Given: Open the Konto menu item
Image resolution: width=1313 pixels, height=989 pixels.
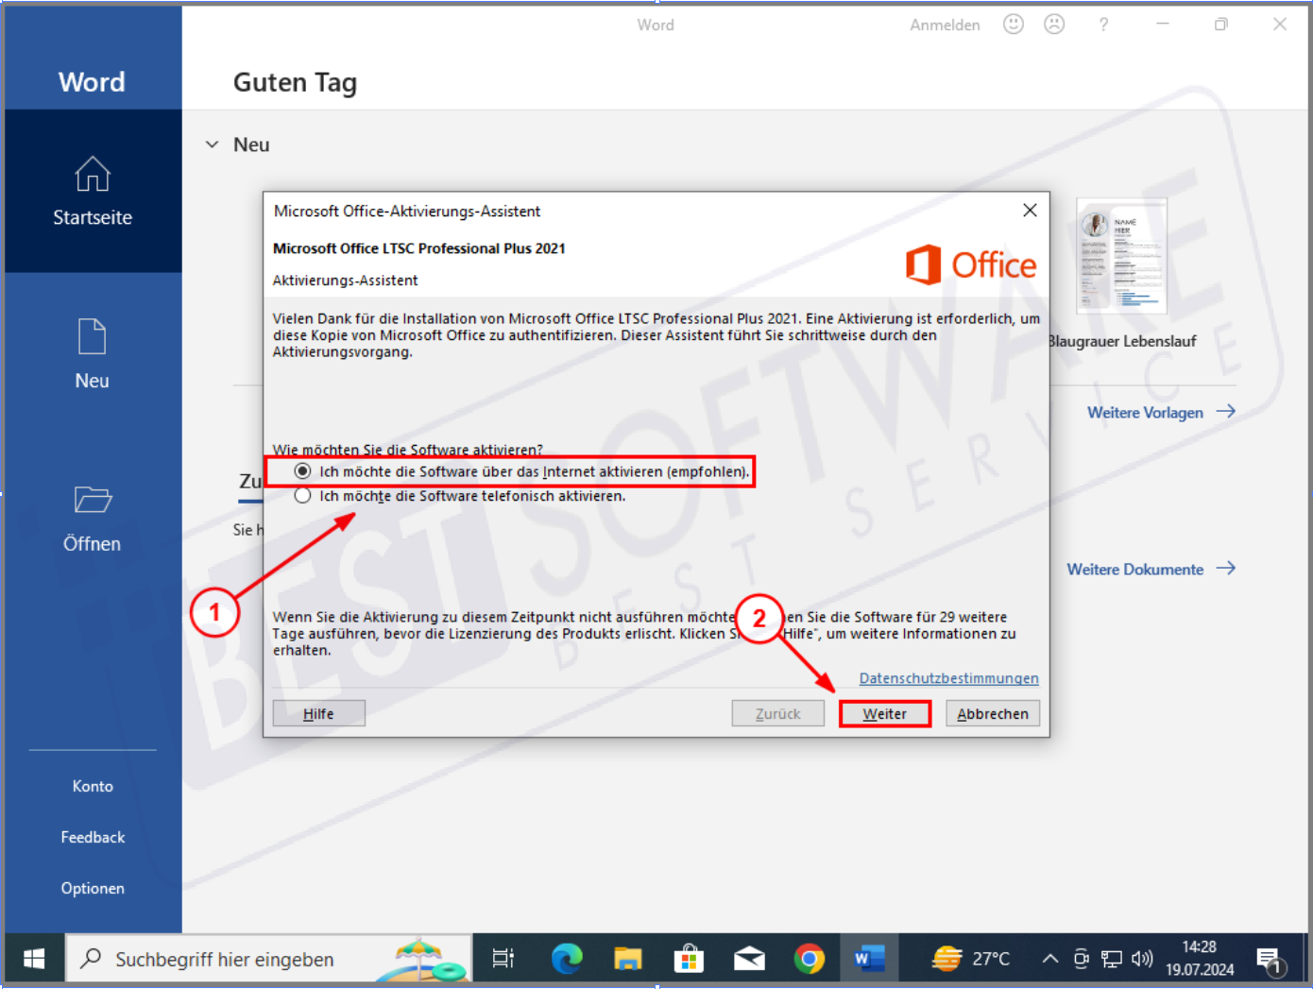Looking at the screenshot, I should [x=93, y=786].
